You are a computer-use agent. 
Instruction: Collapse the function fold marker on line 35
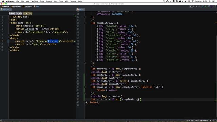tap(85, 87)
